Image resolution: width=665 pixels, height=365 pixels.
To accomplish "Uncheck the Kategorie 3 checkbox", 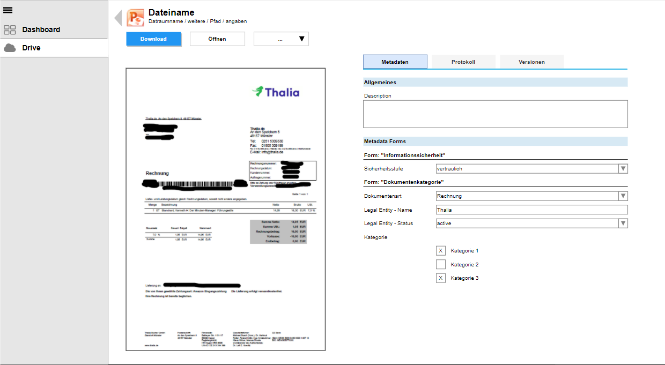I will click(440, 278).
